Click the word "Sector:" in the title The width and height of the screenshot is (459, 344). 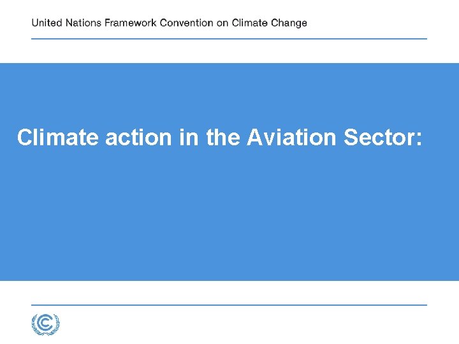382,138
